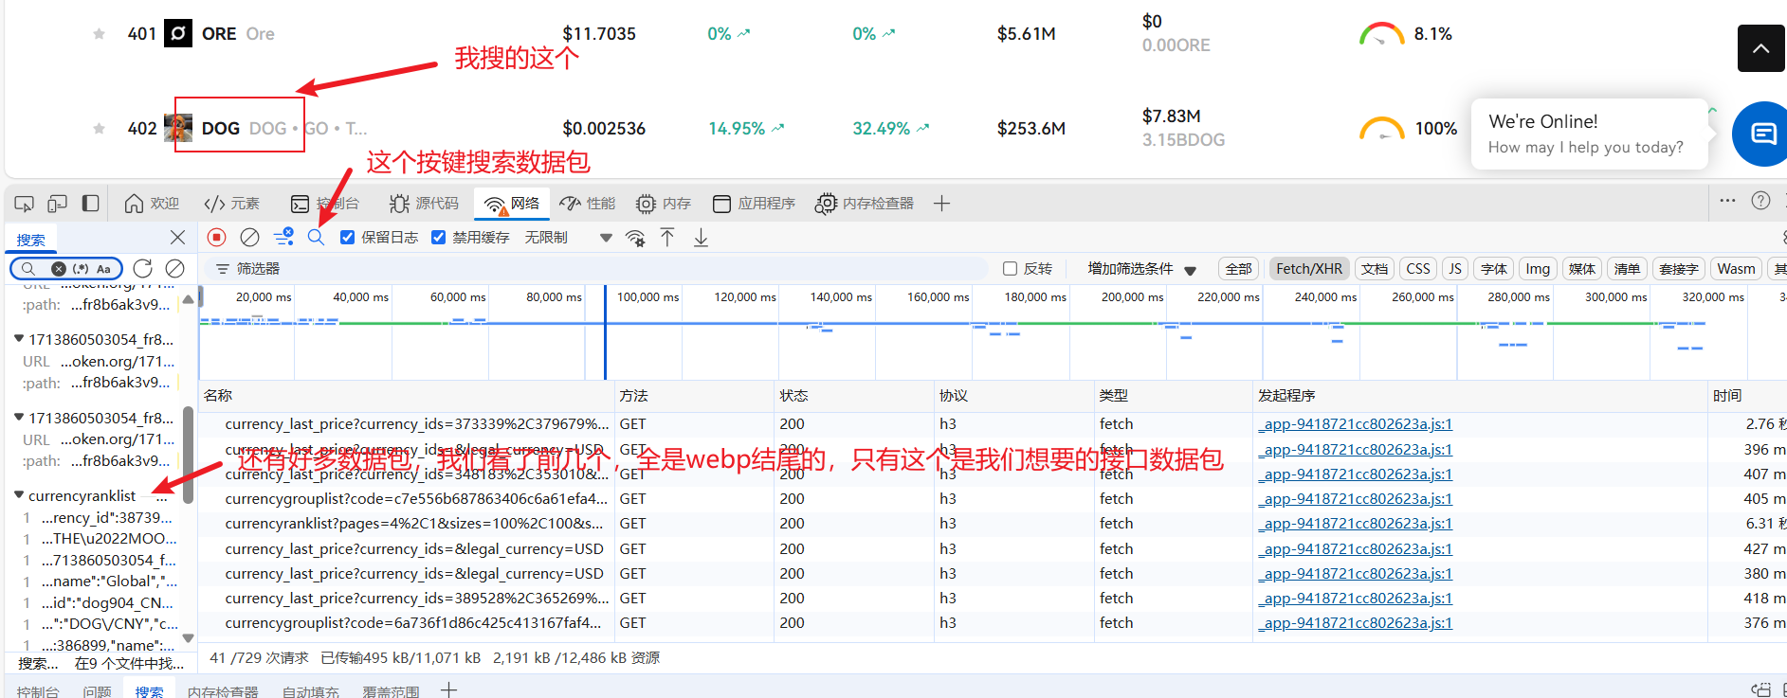Open the live chat bubble button
Viewport: 1787px width, 698px height.
(x=1761, y=134)
